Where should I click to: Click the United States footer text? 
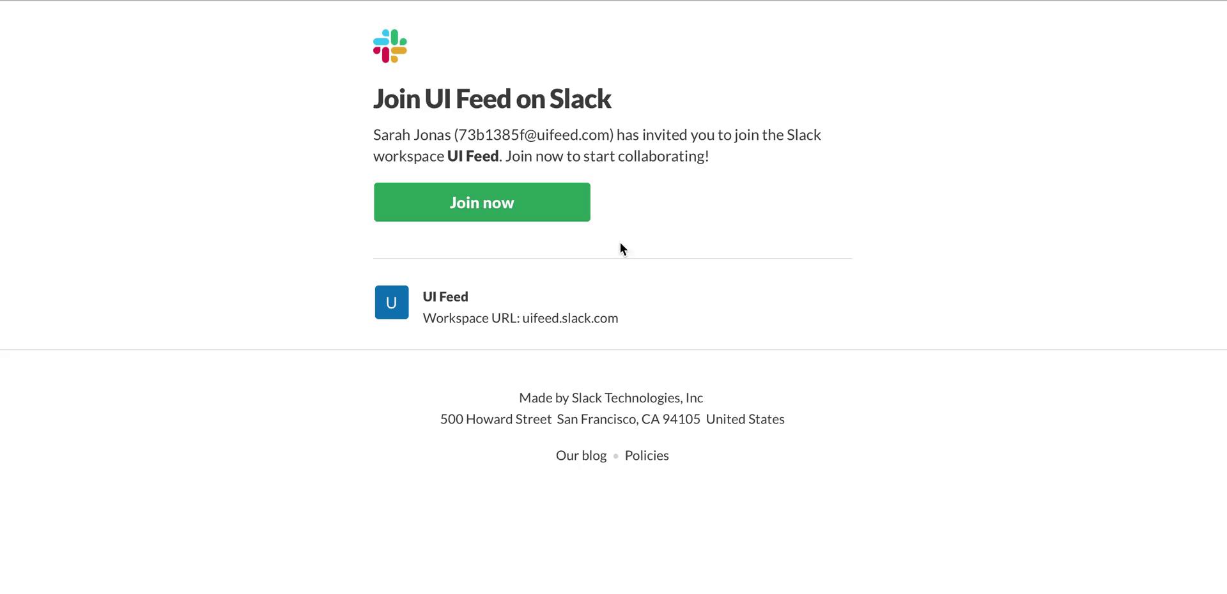pyautogui.click(x=745, y=419)
